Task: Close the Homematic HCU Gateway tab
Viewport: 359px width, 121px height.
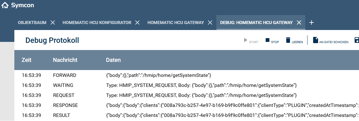Action: 210,23
